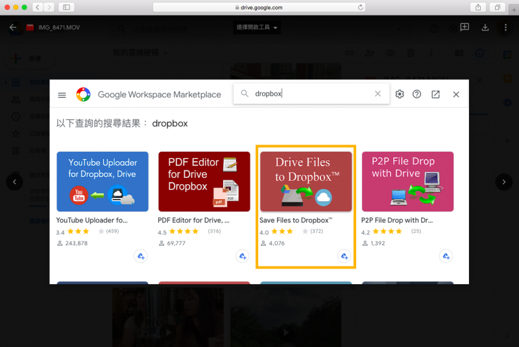This screenshot has width=519, height=347.
Task: Show all Safari tabs overview
Action: coord(497,7)
